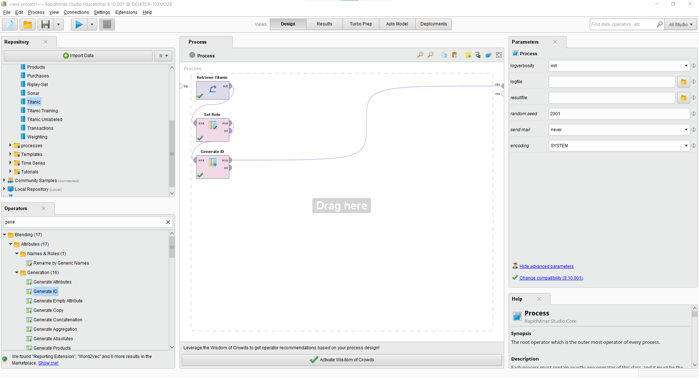Activate Wisdom of Crowds
This screenshot has height=378, width=699.
tap(341, 360)
